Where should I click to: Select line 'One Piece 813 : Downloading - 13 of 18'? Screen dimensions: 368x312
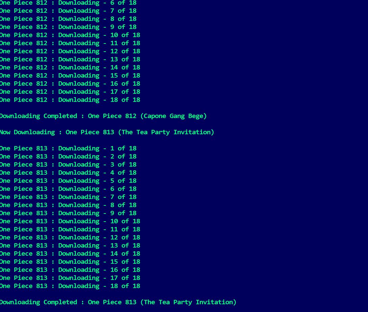click(x=70, y=246)
